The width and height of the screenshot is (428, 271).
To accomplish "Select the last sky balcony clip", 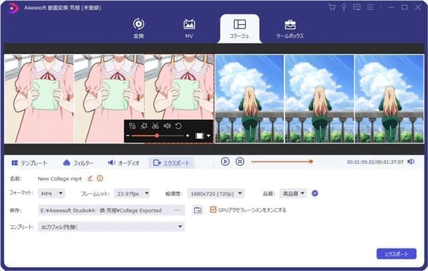I will click(x=389, y=98).
